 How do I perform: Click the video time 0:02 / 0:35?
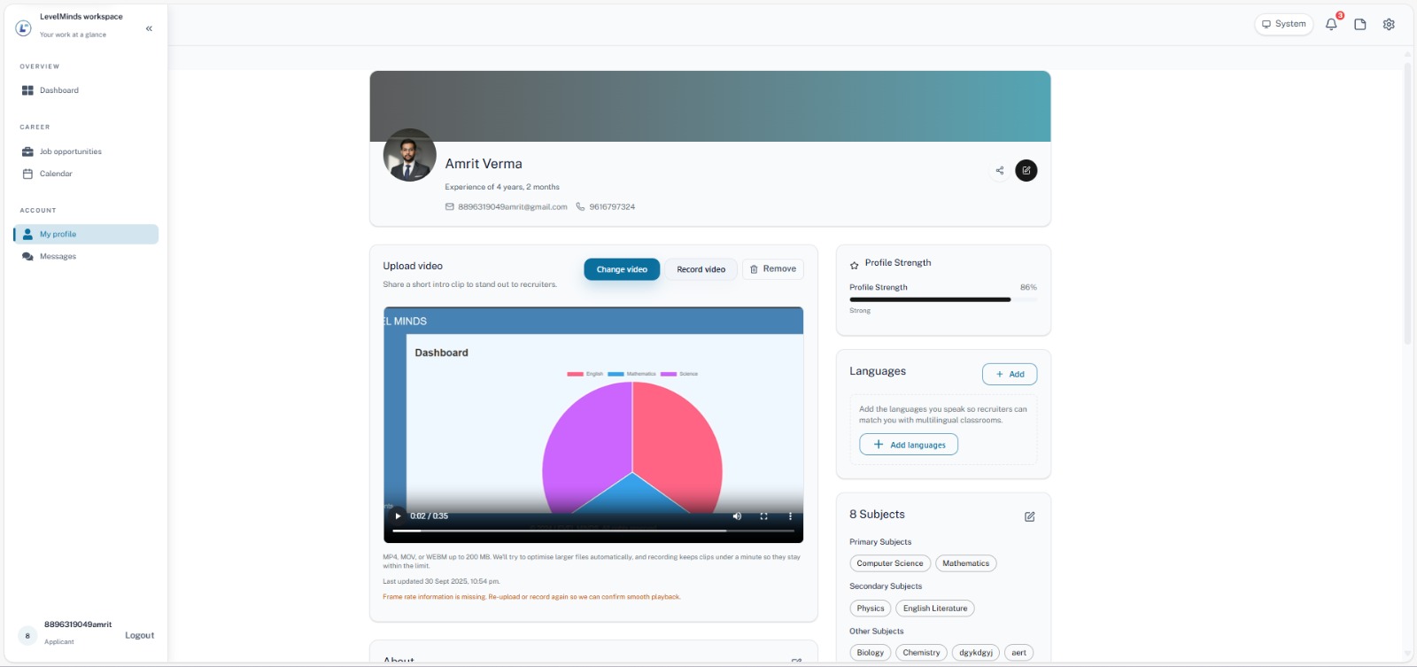click(429, 516)
